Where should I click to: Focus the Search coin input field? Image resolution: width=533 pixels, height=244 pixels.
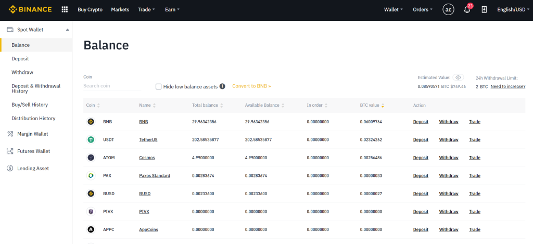point(112,86)
